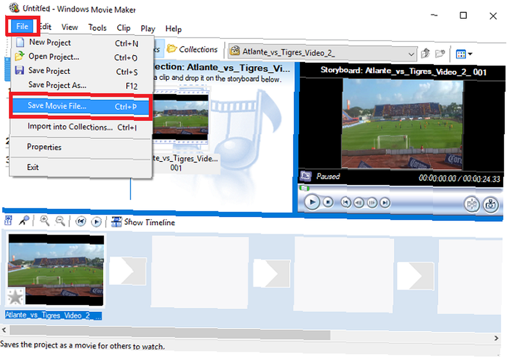The width and height of the screenshot is (507, 358).
Task: Click the second transition cell arrow
Action: coord(272,273)
